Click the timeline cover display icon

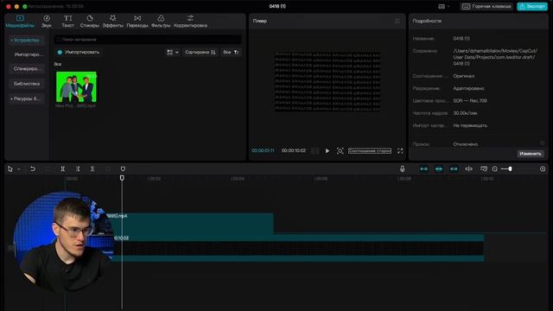pos(484,169)
